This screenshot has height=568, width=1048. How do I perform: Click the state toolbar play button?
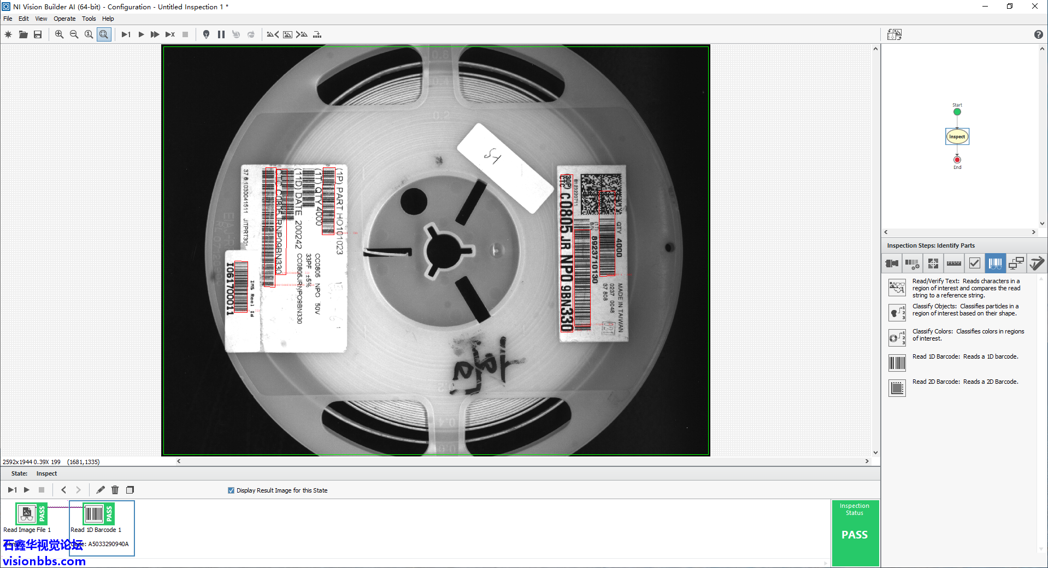27,490
